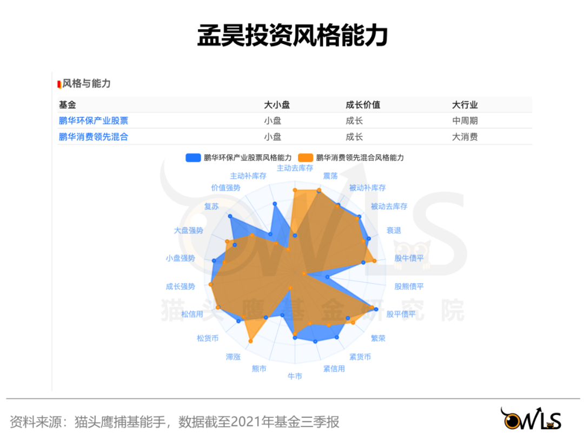Click the 被动去库存 radar axis label

point(389,206)
